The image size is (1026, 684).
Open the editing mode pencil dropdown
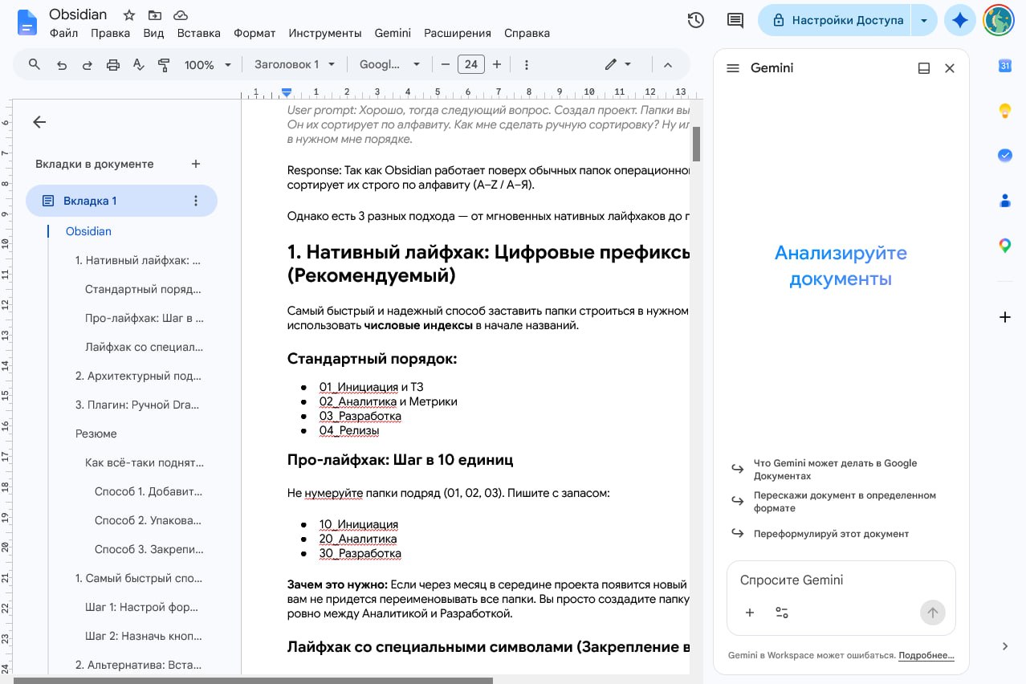pos(617,64)
